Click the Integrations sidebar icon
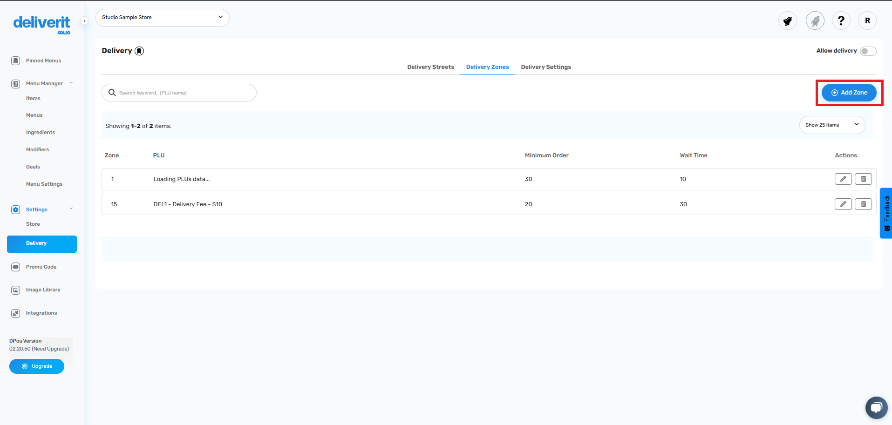The height and width of the screenshot is (425, 892). coord(16,313)
